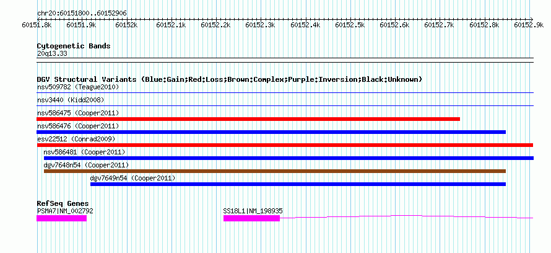Click the 60151.9k ruler tick label
Image resolution: width=551 pixels, height=253 pixels.
pos(82,25)
